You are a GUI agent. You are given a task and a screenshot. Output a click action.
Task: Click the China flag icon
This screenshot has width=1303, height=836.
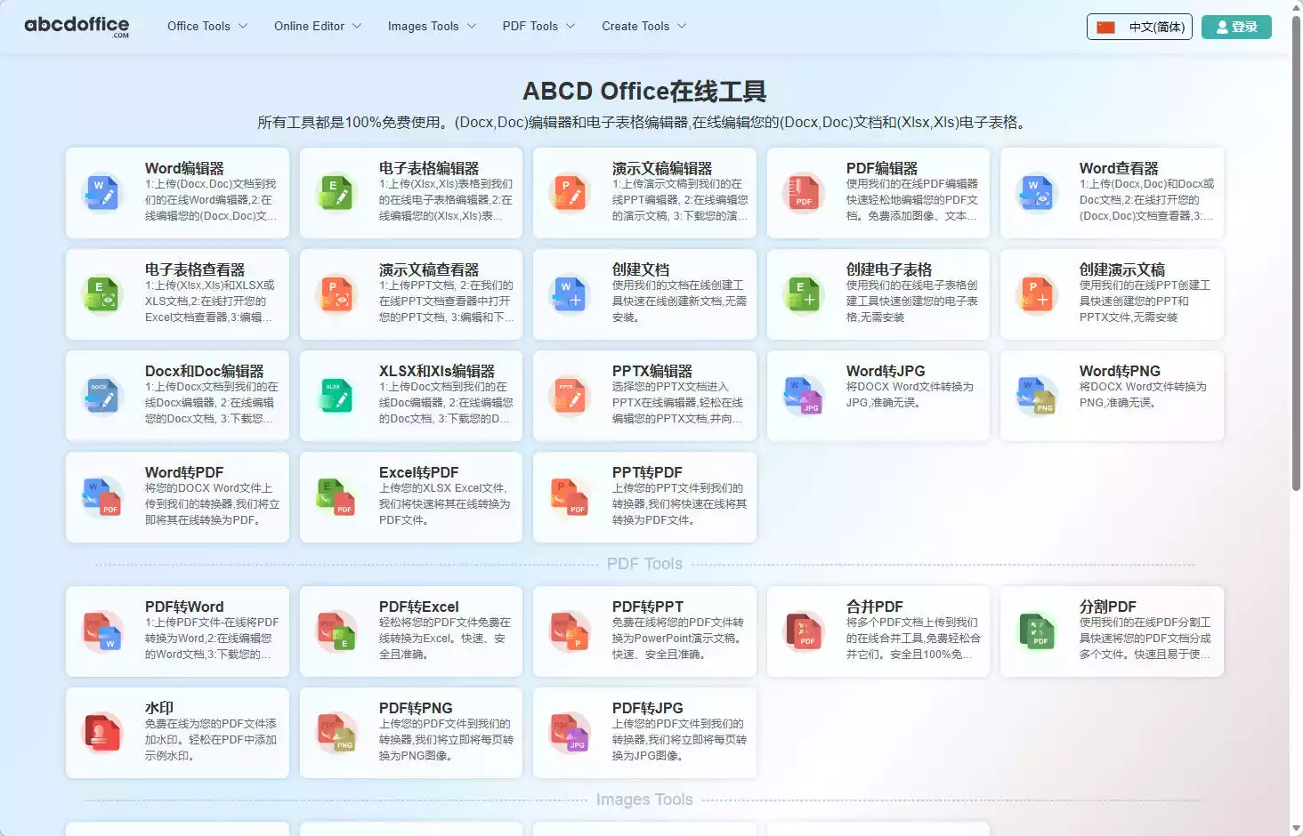point(1105,27)
